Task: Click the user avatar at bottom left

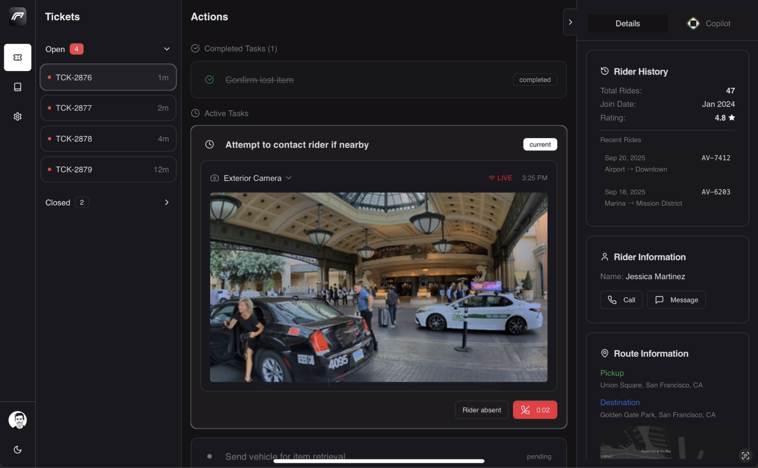Action: [x=17, y=420]
